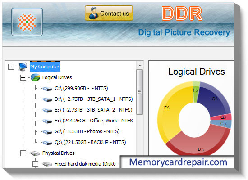Image resolution: width=248 pixels, height=180 pixels.
Task: Click the Logical Drives pie icon
Action: (x=35, y=77)
